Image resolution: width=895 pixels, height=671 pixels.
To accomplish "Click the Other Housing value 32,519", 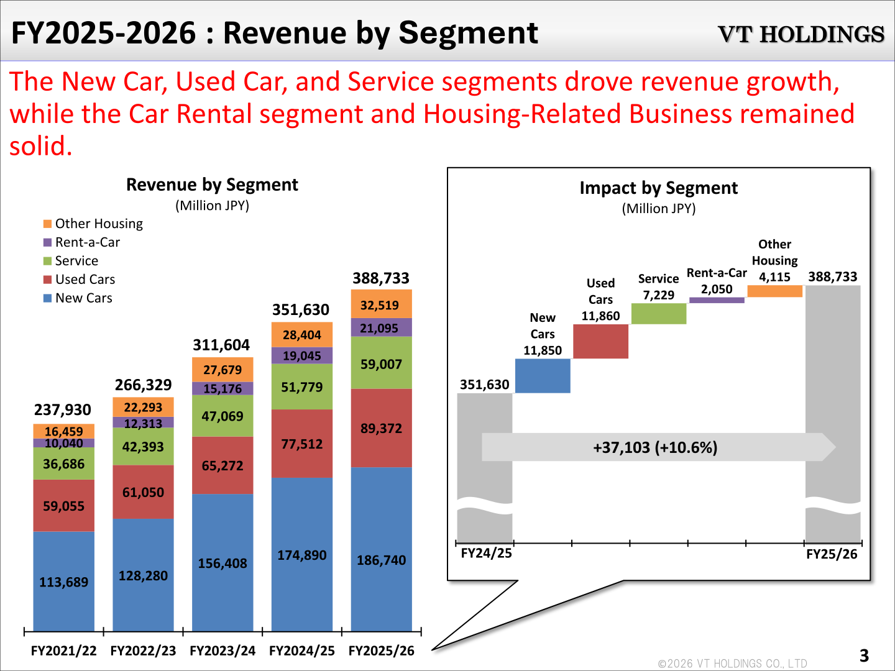I will (x=380, y=305).
